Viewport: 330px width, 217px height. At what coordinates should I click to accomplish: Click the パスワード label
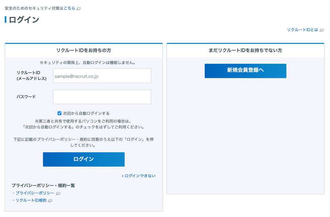26,97
